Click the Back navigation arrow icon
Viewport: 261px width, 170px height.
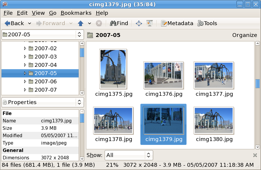point(8,23)
